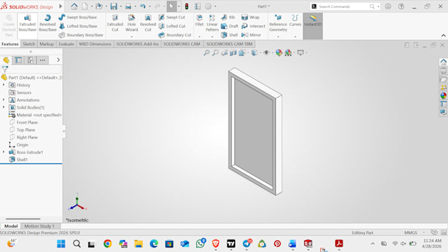Switch to the Sketch tab
Screen dimensions: 448x252
[29, 44]
